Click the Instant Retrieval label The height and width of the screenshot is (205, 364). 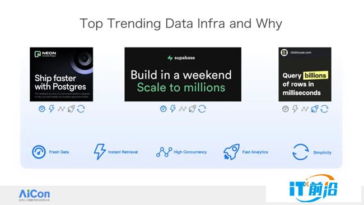point(123,152)
